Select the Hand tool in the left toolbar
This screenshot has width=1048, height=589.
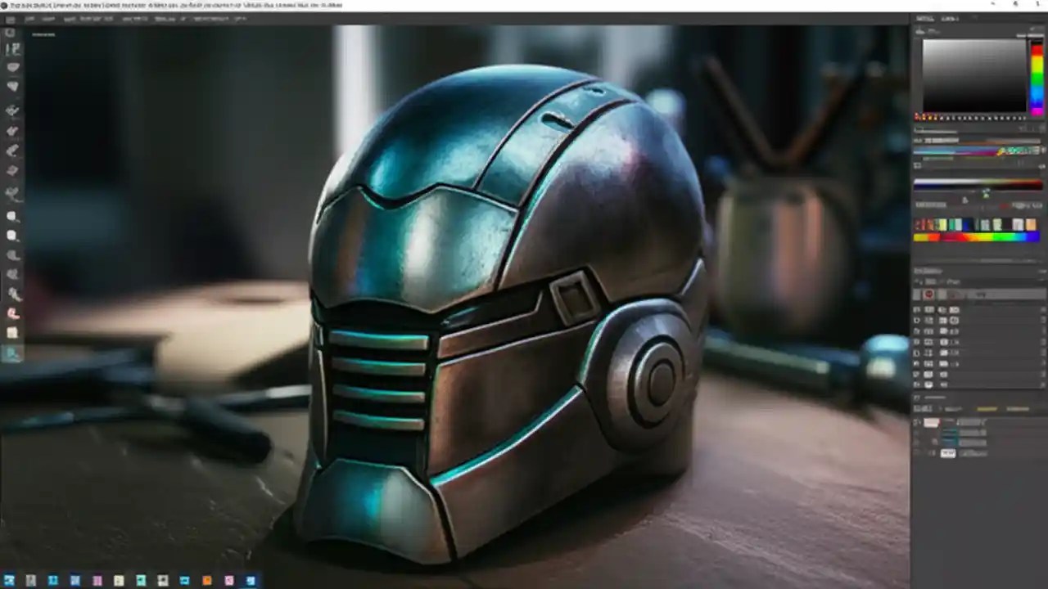[11, 333]
